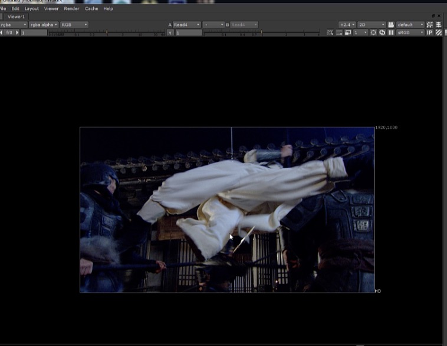
Task: Select the Viewer1 tab
Action: pyautogui.click(x=16, y=16)
